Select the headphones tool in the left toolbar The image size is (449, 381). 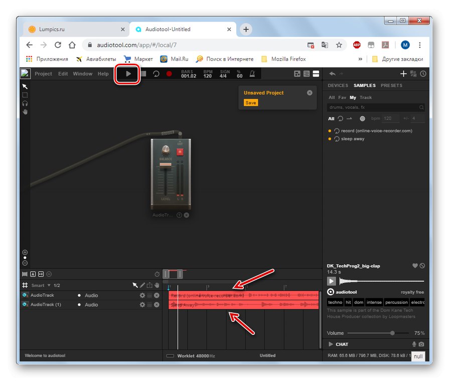click(x=25, y=103)
